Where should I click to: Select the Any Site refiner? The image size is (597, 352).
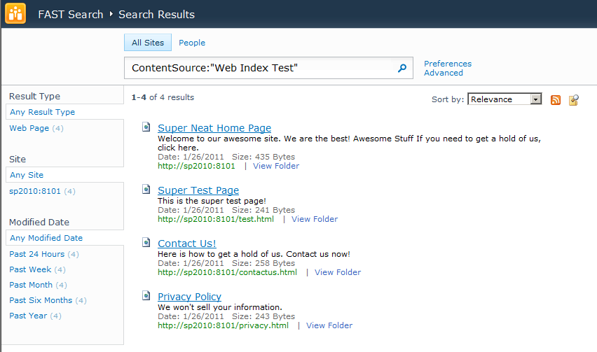[27, 175]
